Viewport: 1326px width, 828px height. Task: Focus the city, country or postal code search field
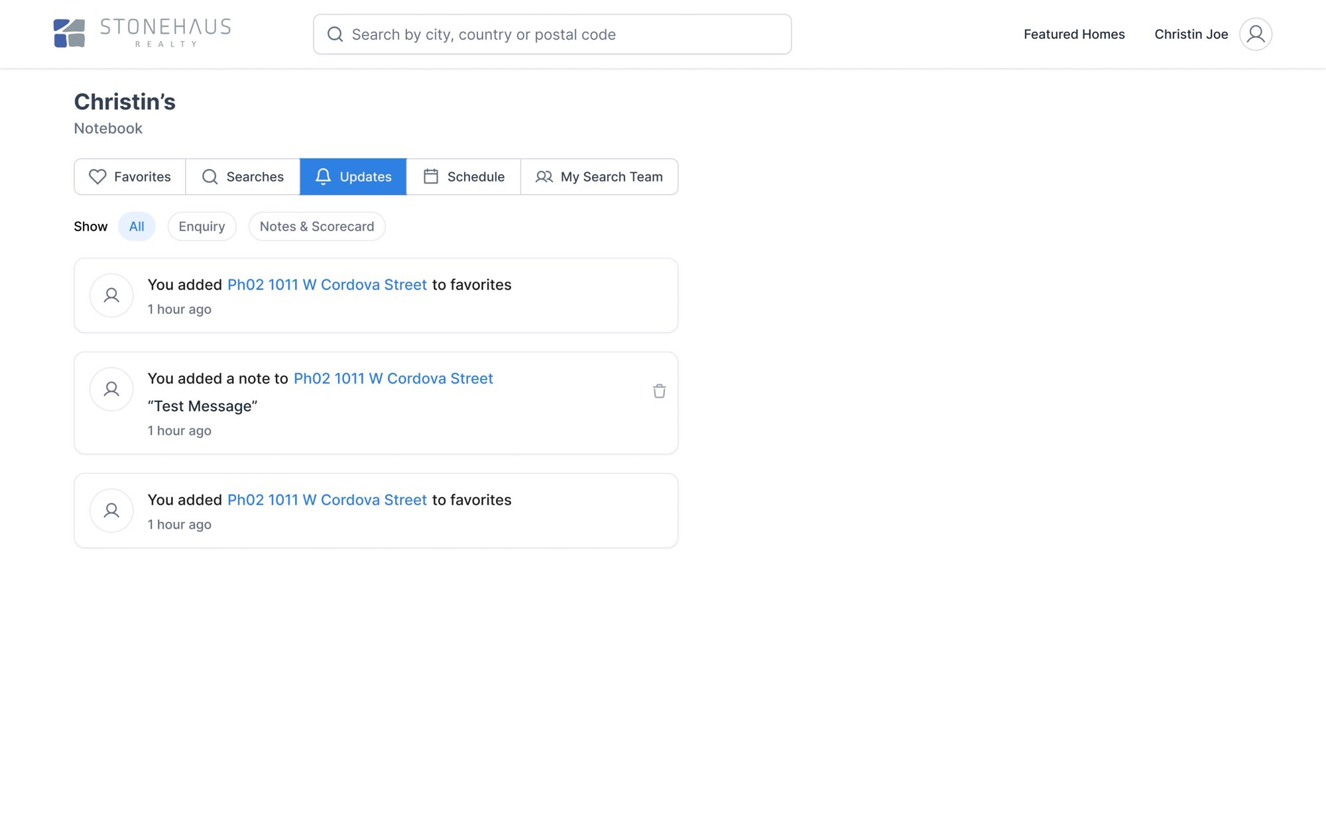(552, 34)
